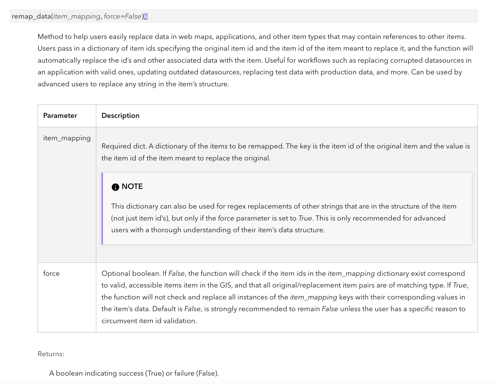The width and height of the screenshot is (496, 384).
Task: Click "Optional boolean." text in force description
Action: click(131, 273)
